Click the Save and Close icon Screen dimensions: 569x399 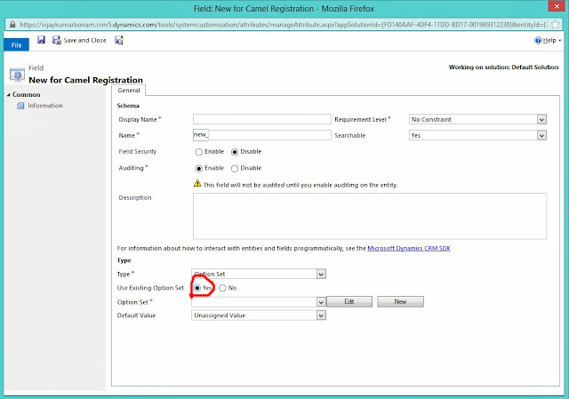(57, 40)
